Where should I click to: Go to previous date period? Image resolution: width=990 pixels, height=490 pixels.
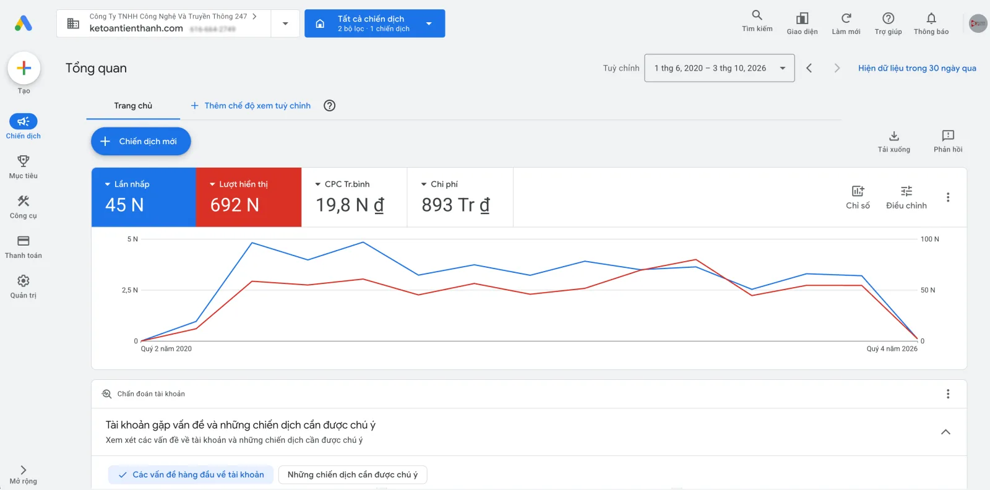809,68
